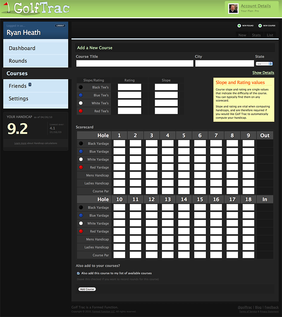The width and height of the screenshot is (282, 317).
Task: Open Rounds in the sidebar
Action: click(36, 61)
